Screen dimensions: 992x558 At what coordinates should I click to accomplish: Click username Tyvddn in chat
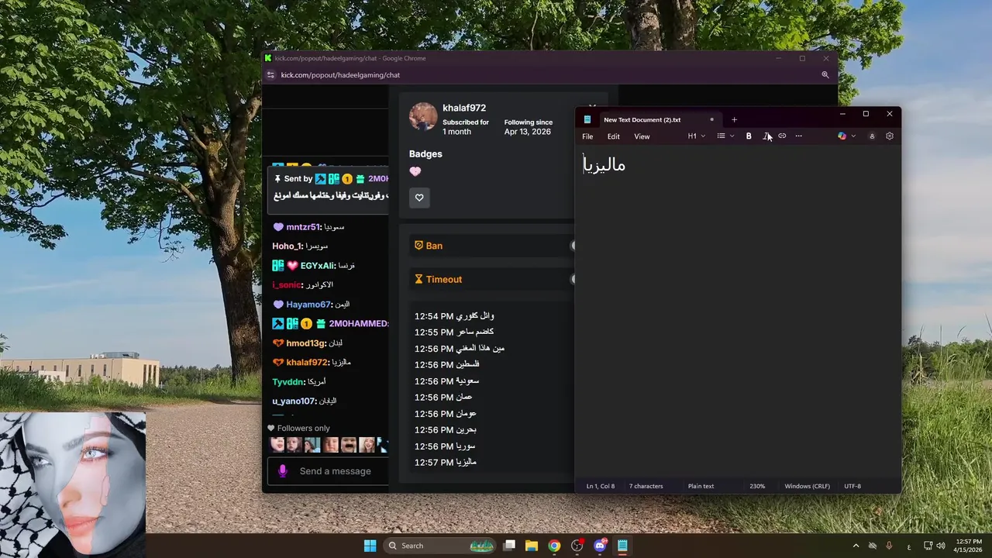point(288,382)
